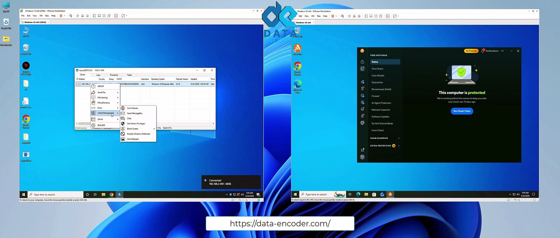Click Avast icon in right VM taskbar
This screenshot has height=238, width=560.
pos(390,194)
